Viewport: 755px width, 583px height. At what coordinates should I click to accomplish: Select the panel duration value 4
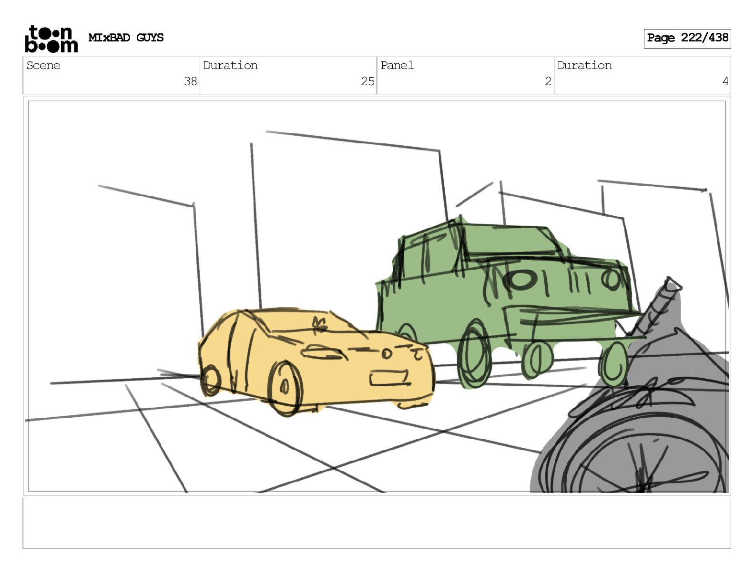[725, 81]
